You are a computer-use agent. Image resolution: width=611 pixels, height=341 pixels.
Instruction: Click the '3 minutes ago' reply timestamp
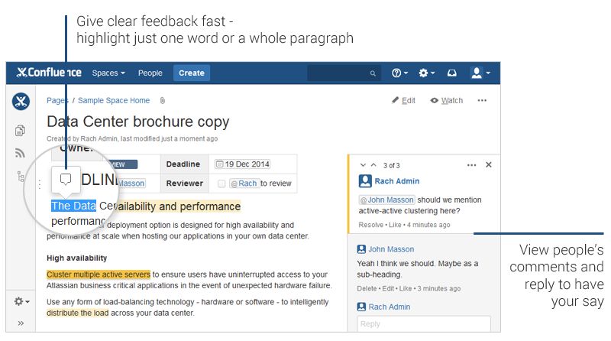438,288
